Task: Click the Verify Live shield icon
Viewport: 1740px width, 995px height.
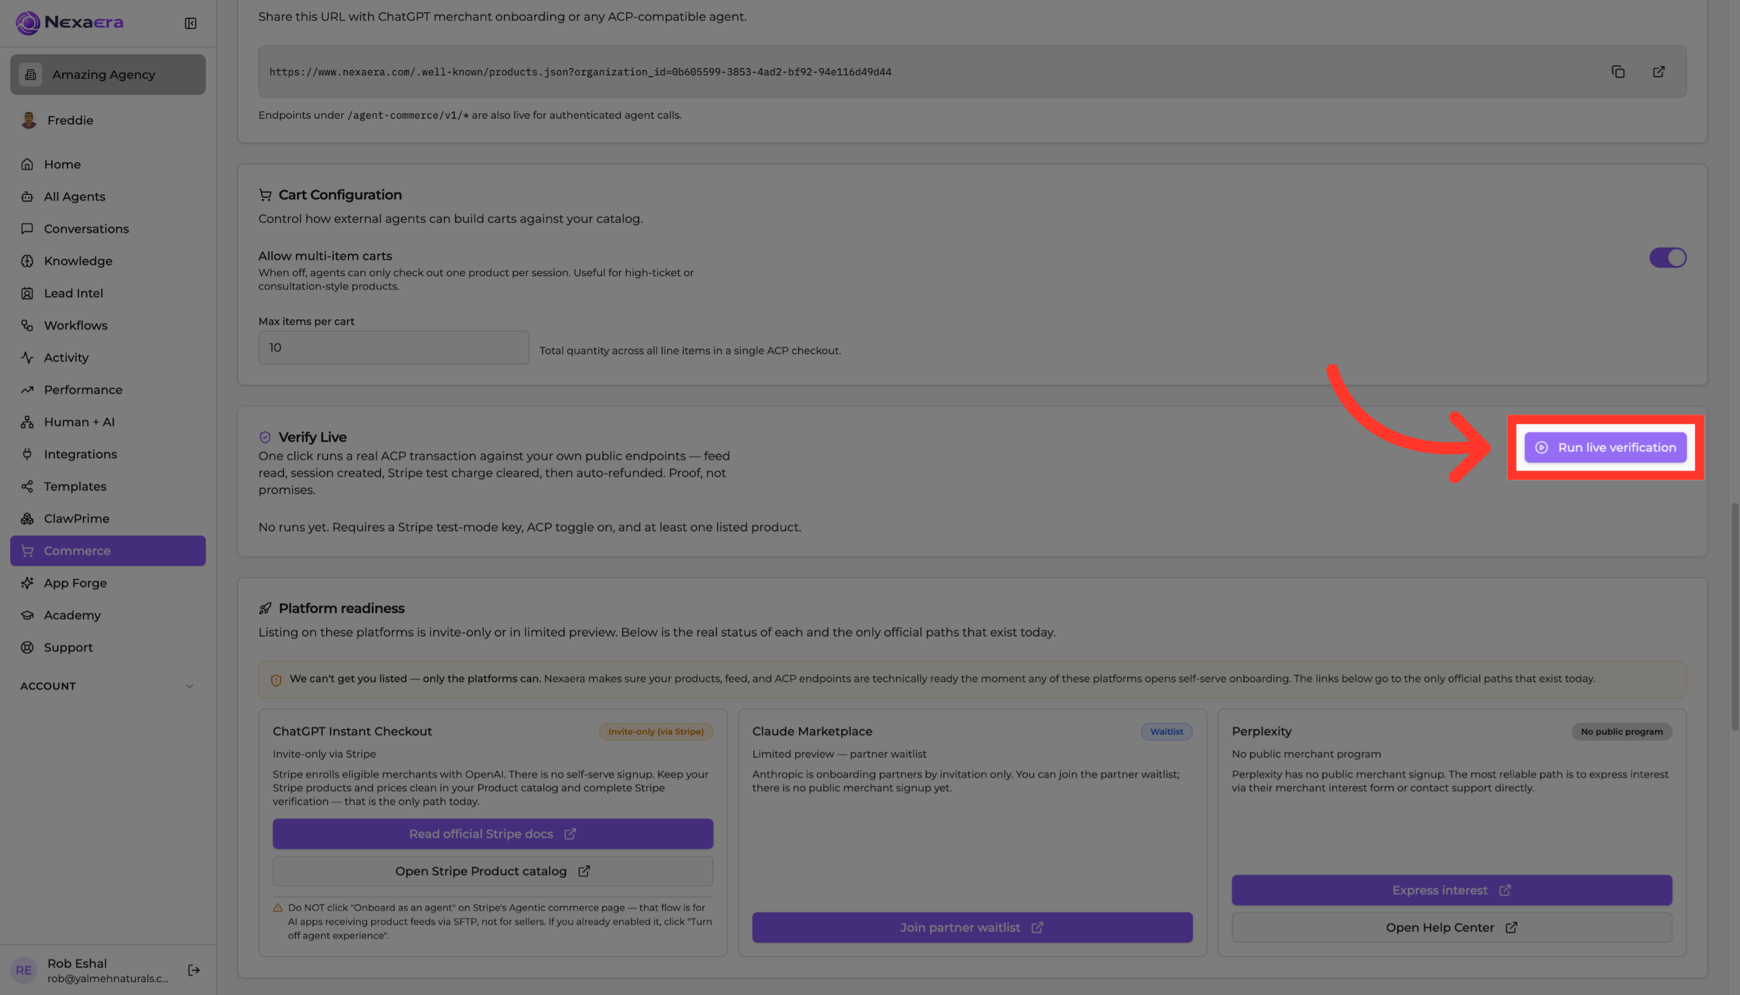Action: click(265, 438)
